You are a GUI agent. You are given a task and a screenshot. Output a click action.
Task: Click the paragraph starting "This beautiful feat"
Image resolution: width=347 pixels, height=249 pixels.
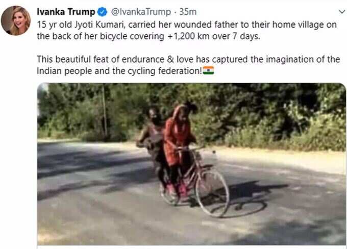click(188, 65)
